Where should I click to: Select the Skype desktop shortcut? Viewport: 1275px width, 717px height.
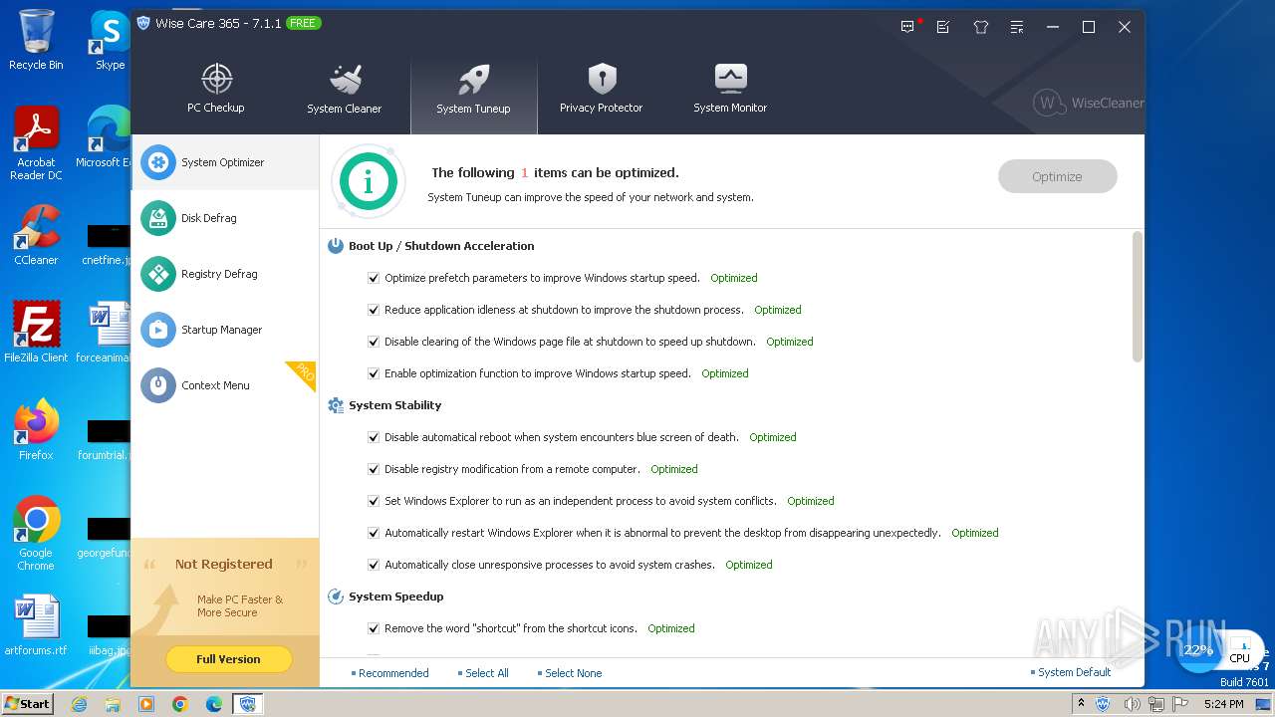pos(110,40)
